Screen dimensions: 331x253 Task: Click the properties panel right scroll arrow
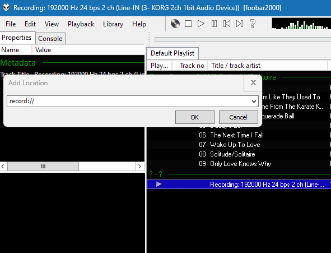(139, 167)
